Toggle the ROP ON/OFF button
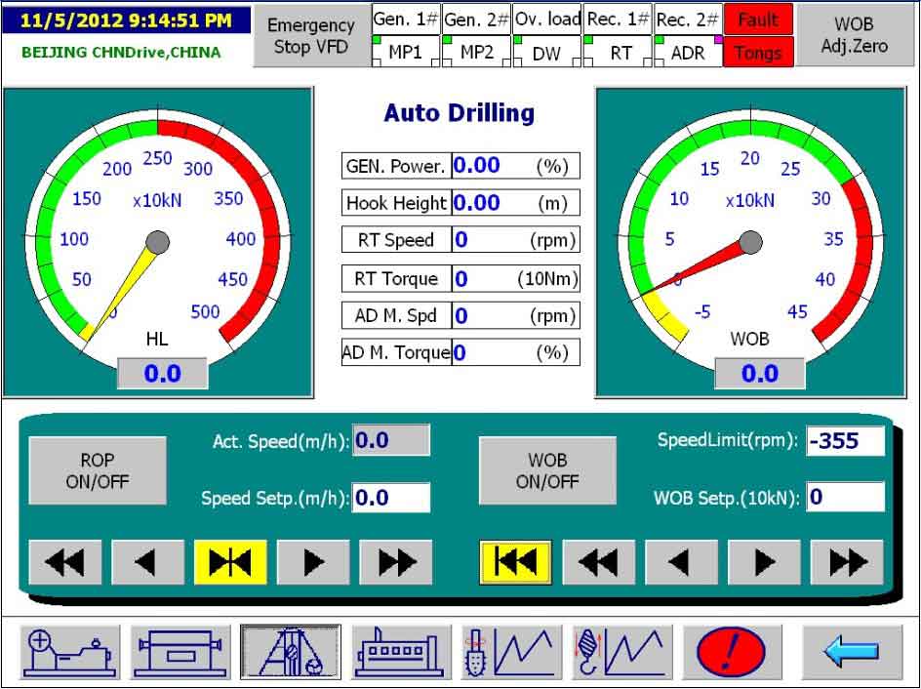921x689 pixels. click(98, 470)
